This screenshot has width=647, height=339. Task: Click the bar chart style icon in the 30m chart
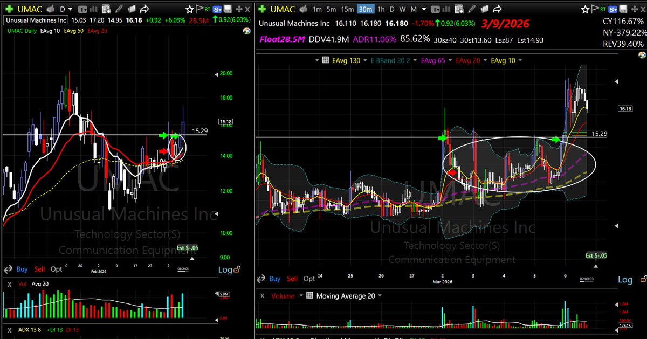pyautogui.click(x=446, y=9)
